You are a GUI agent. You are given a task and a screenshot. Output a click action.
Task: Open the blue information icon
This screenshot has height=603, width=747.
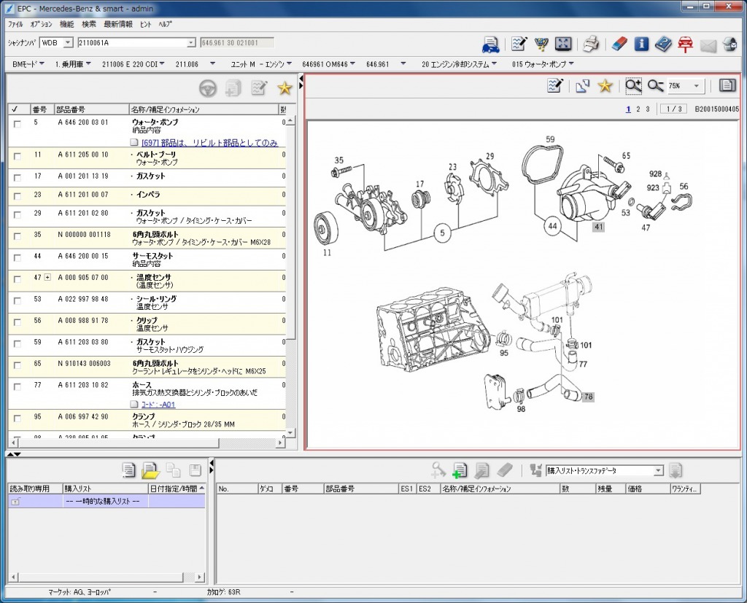click(641, 44)
